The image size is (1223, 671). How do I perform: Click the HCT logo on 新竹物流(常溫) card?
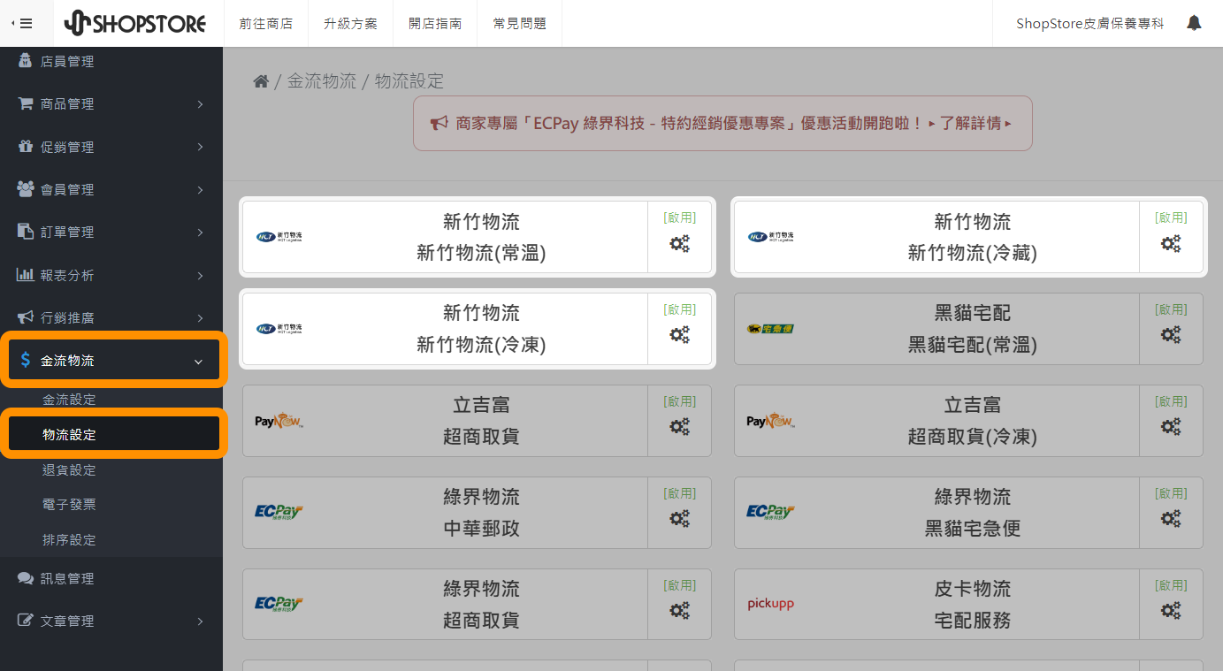(x=279, y=237)
